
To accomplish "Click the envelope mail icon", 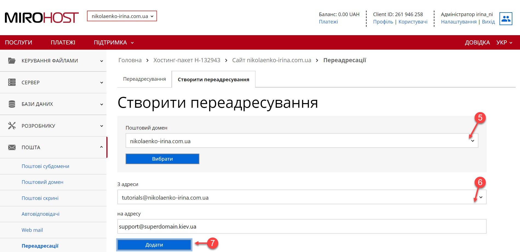I will tap(12, 147).
